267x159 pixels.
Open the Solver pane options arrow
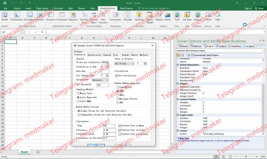pyautogui.click(x=260, y=41)
